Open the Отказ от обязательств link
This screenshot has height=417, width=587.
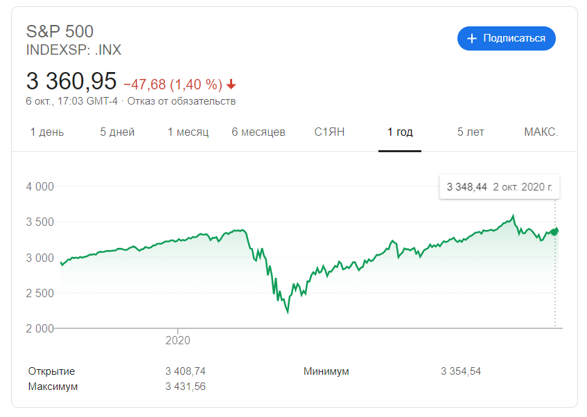pos(182,101)
